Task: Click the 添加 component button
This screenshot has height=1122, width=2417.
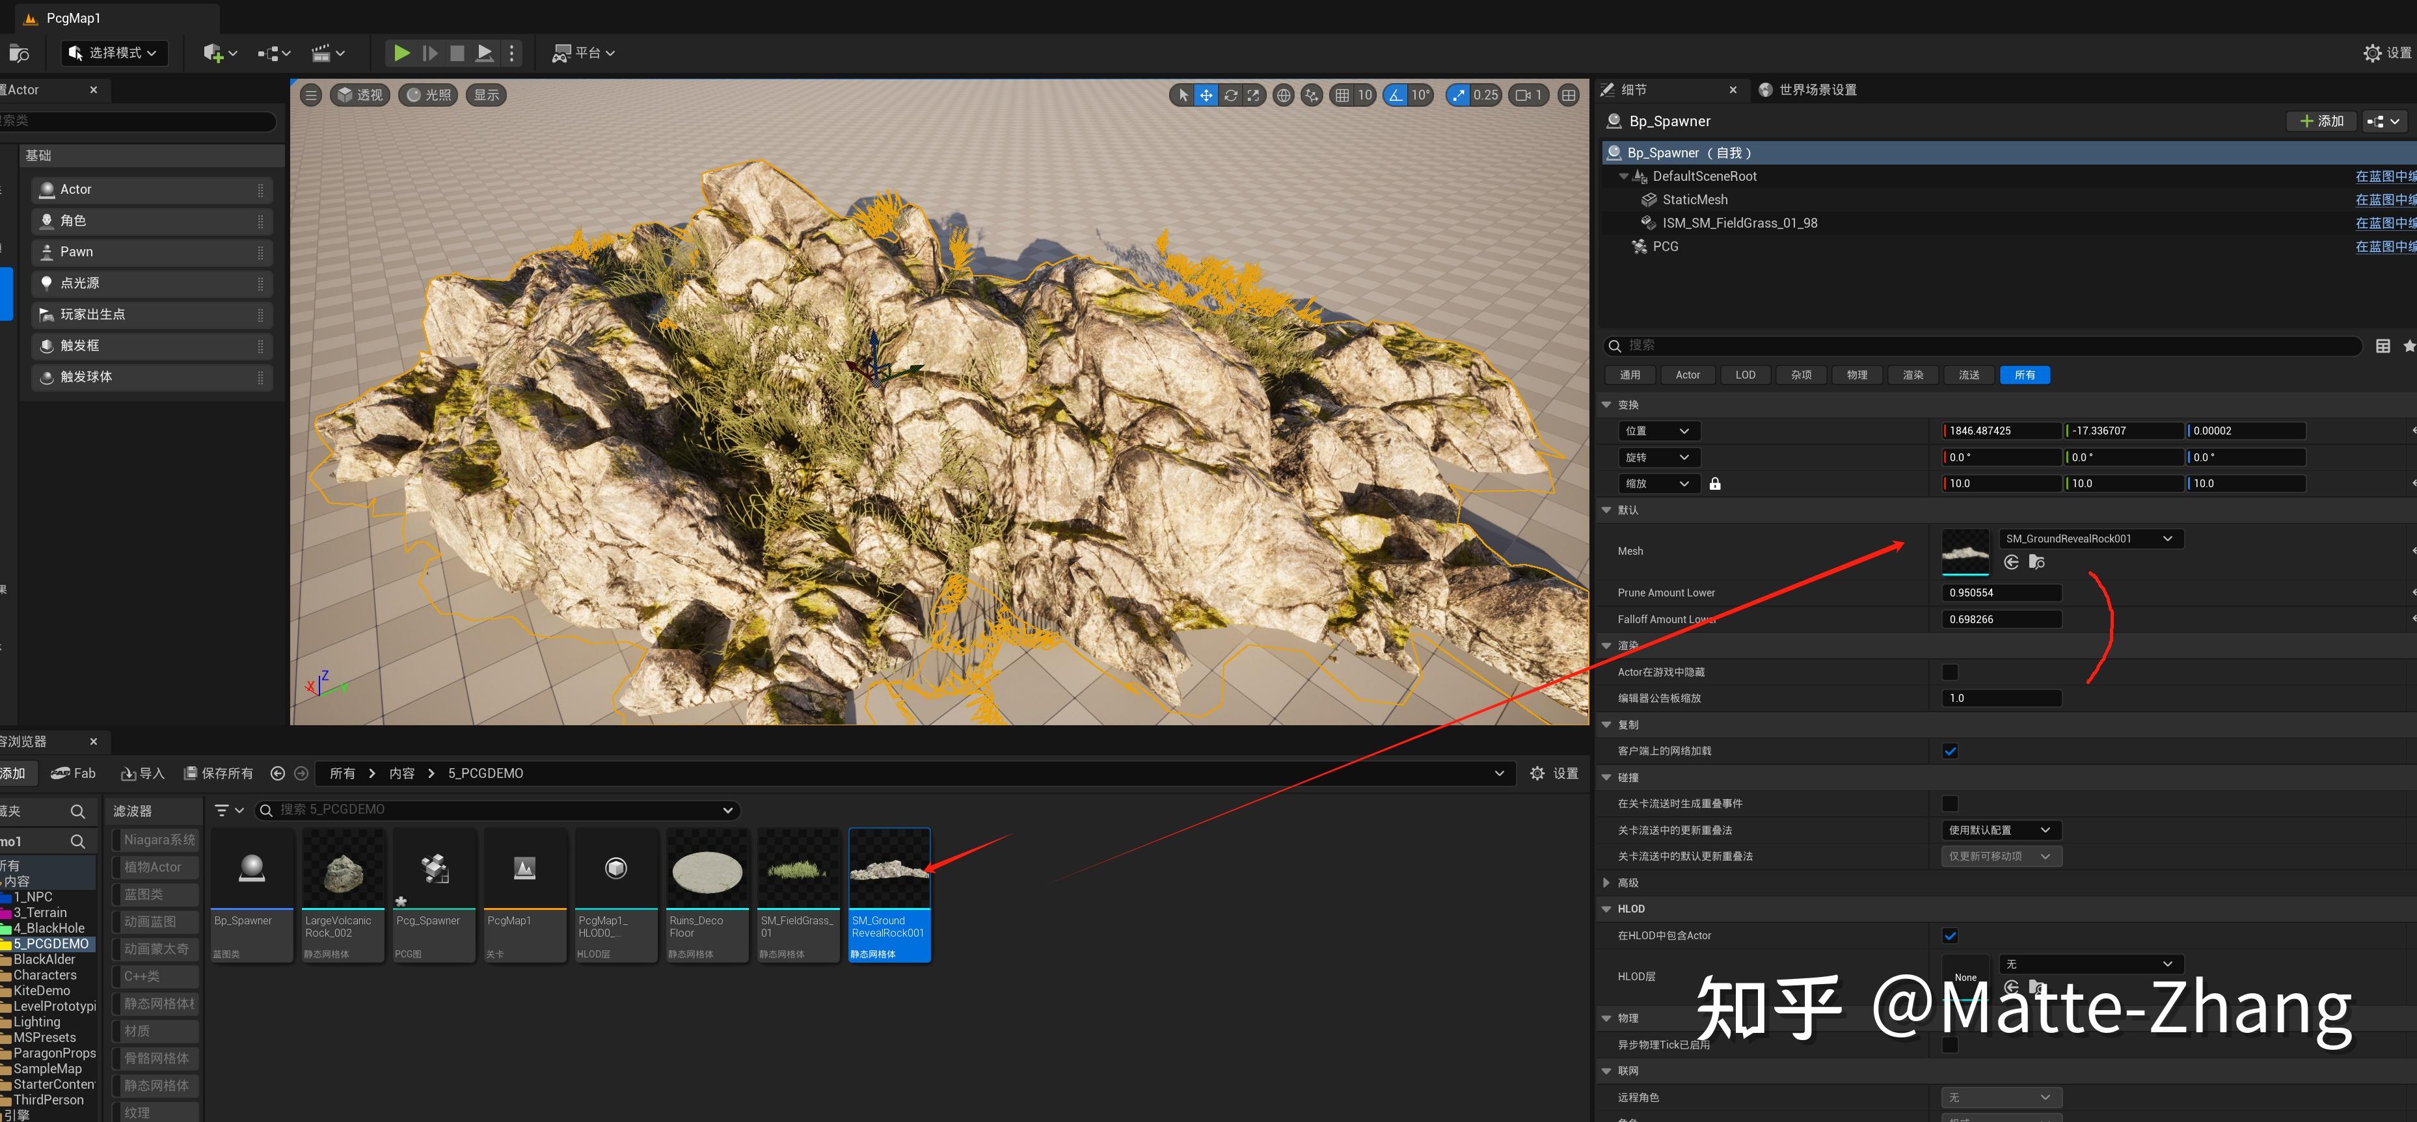Action: (2321, 121)
